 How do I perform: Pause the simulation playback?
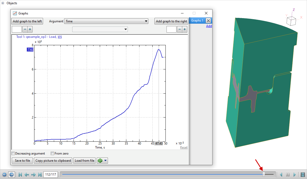(288, 175)
